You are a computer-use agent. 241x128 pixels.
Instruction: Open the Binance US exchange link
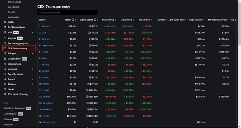49,122
